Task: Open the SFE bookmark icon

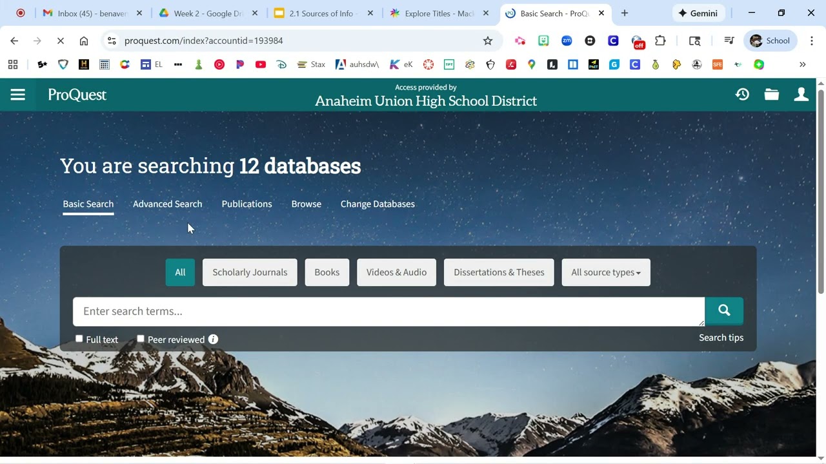Action: (718, 64)
